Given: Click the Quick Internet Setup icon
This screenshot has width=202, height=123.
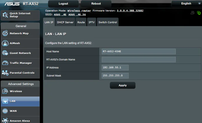Looking at the screenshot, I should (5, 15).
